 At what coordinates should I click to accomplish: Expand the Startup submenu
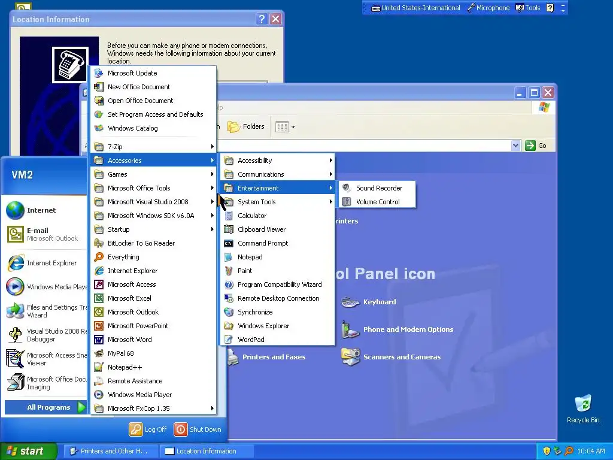coord(153,229)
